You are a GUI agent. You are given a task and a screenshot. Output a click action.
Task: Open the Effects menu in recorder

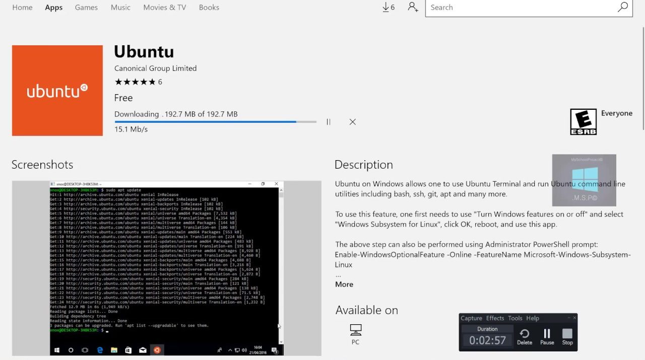(495, 318)
